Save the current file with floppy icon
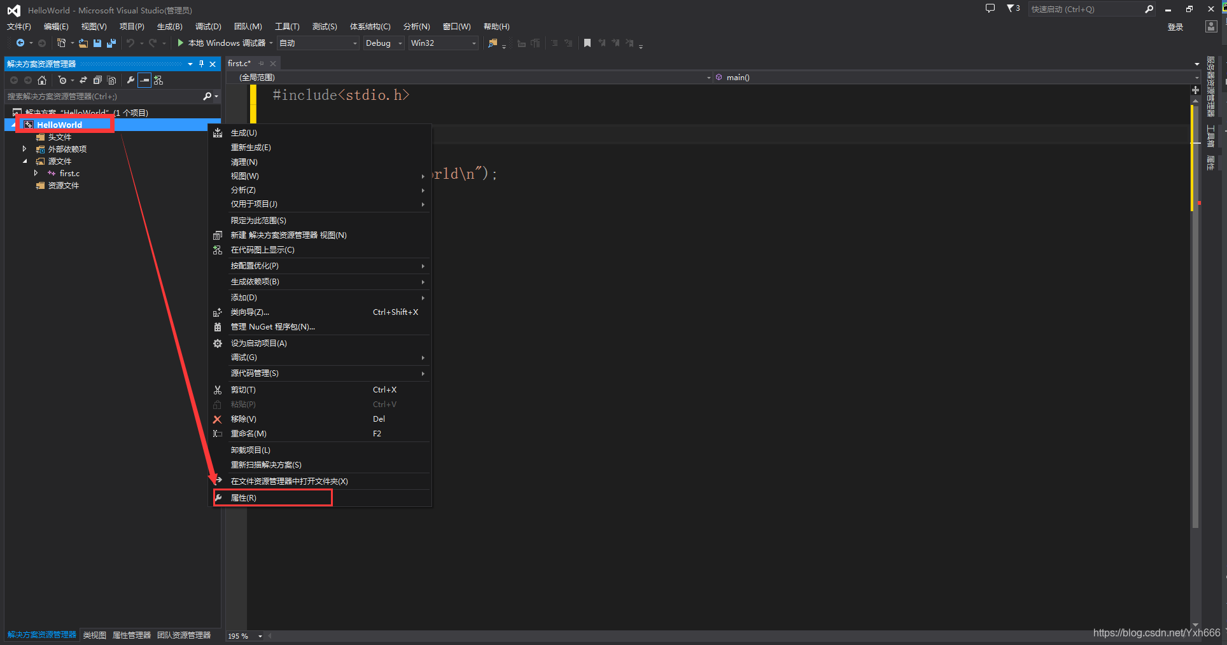The width and height of the screenshot is (1227, 645). coord(97,43)
